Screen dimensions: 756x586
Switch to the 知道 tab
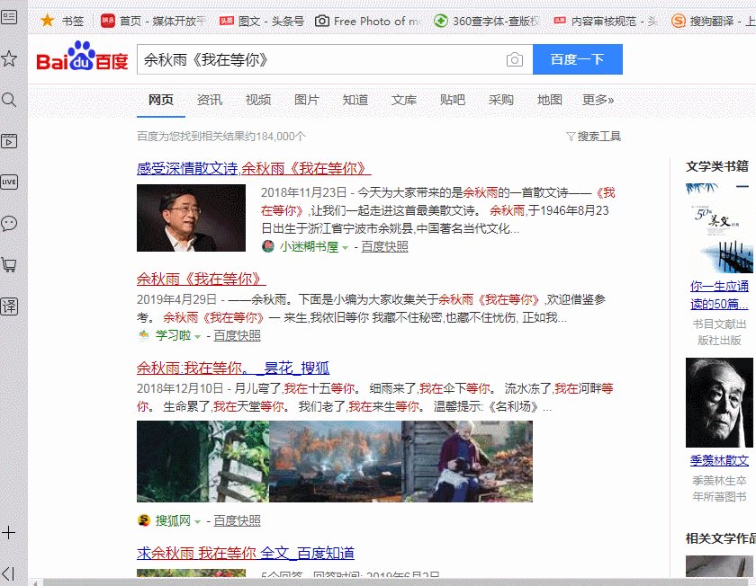355,100
